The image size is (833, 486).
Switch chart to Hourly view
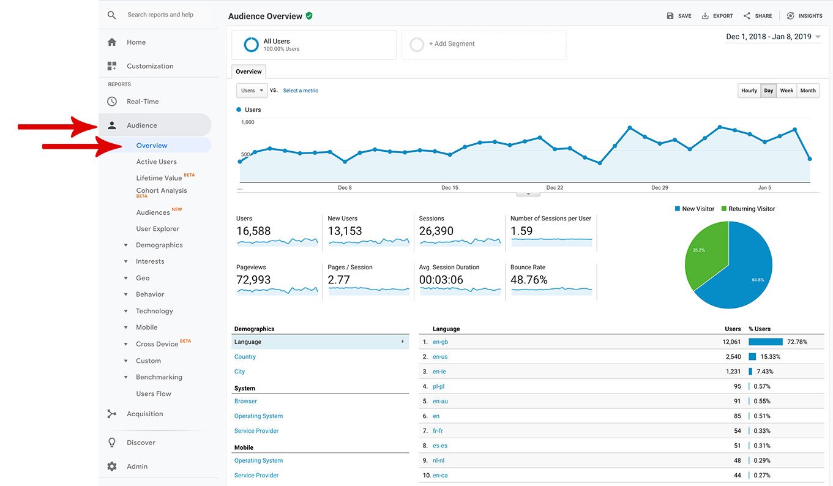coord(749,91)
